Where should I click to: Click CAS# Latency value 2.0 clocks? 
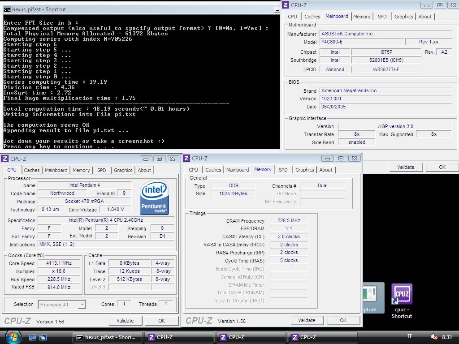[289, 236]
